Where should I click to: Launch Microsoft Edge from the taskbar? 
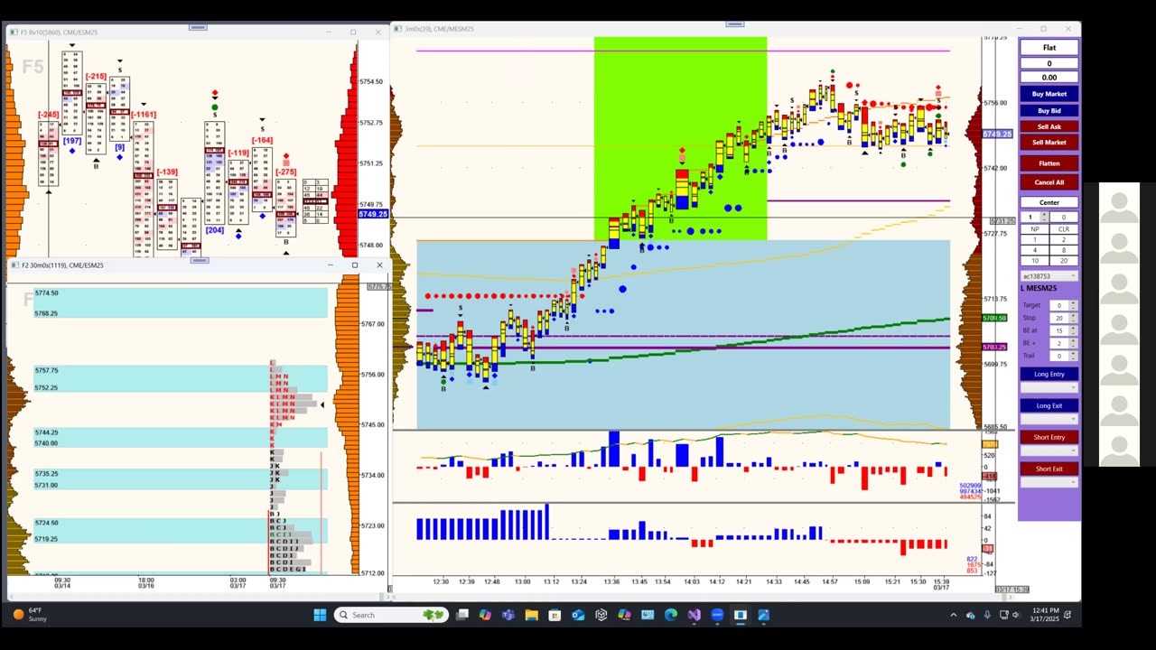[x=671, y=615]
